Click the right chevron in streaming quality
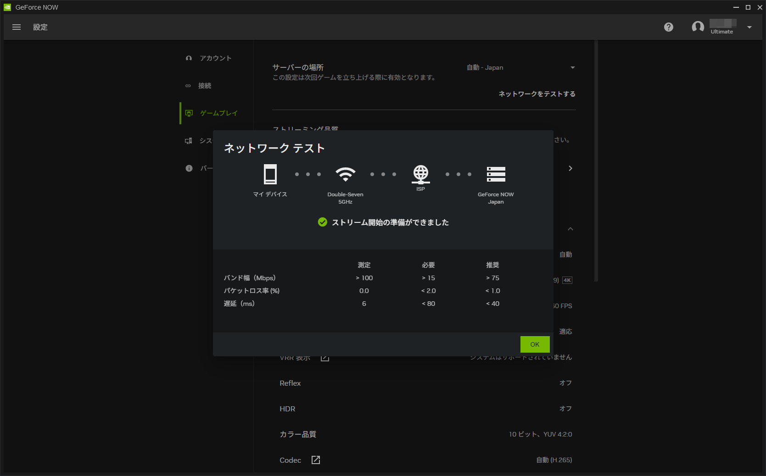The width and height of the screenshot is (766, 476). click(x=570, y=168)
